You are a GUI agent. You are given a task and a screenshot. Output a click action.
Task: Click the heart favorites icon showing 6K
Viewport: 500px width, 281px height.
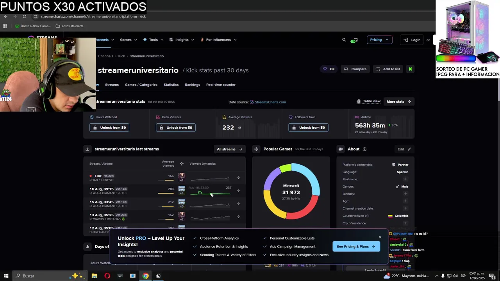click(329, 69)
